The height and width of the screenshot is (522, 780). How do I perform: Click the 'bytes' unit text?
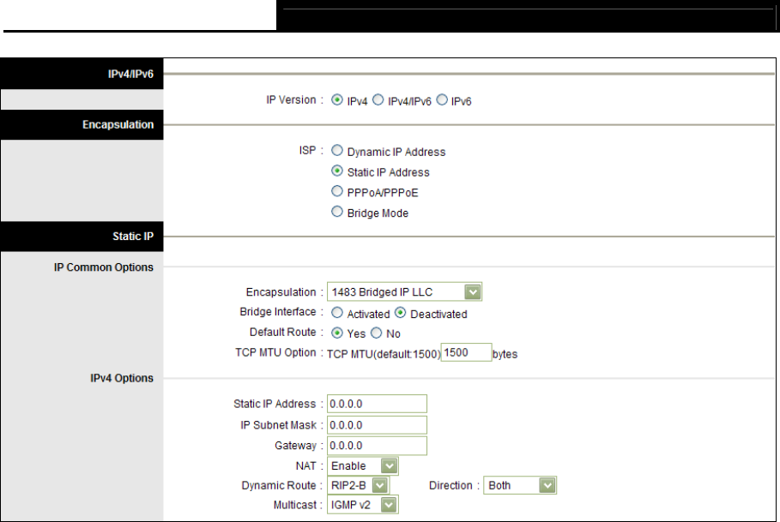click(x=505, y=354)
